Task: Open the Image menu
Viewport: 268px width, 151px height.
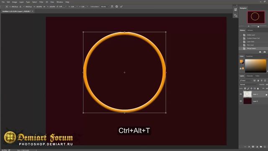Action: 15,2
